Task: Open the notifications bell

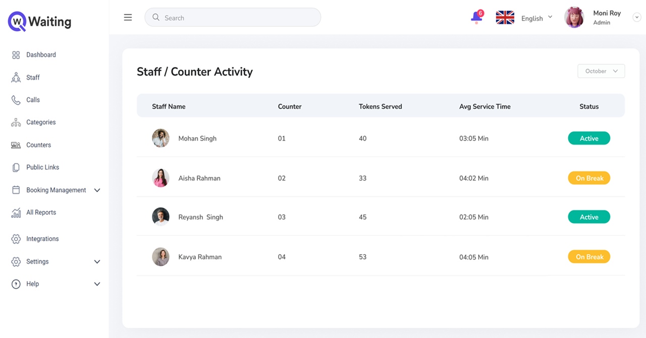Action: [x=475, y=17]
